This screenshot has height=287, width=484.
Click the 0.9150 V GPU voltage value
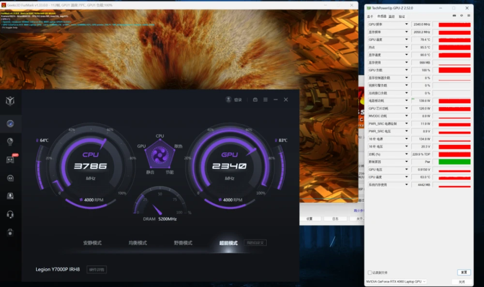coord(424,170)
